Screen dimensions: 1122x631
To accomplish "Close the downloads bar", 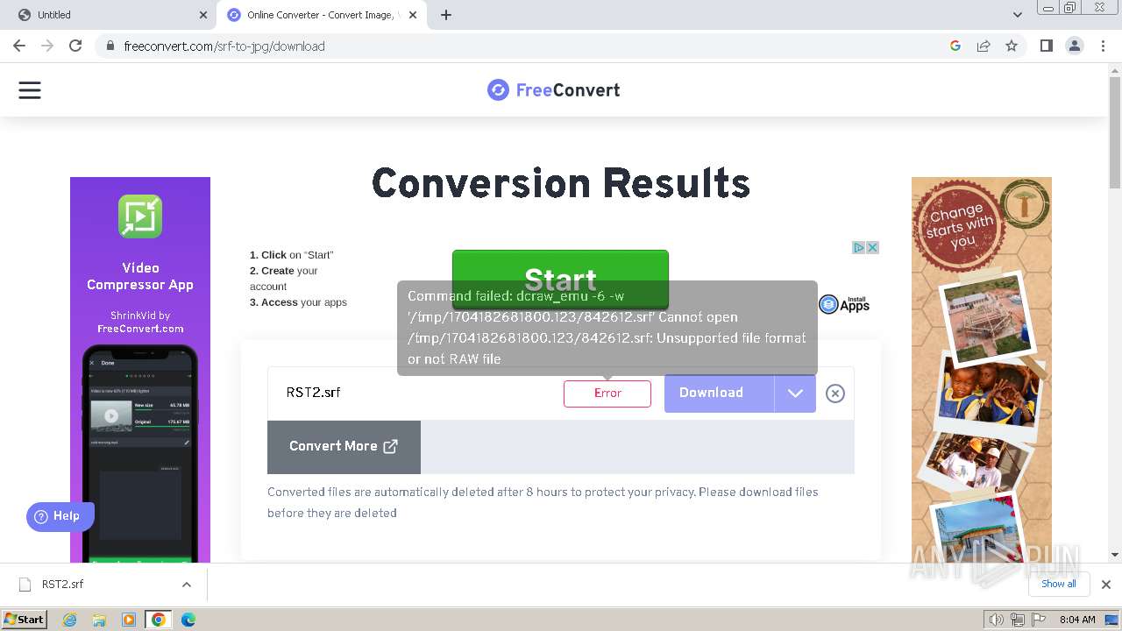I will click(x=1105, y=585).
